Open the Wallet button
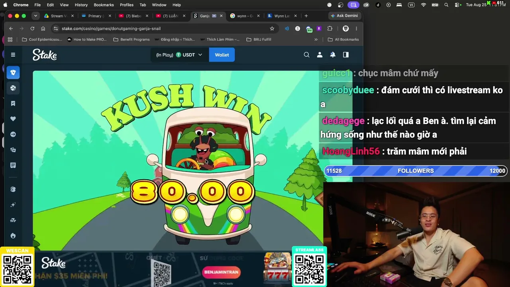Viewport: 510px width, 287px height. point(222,55)
